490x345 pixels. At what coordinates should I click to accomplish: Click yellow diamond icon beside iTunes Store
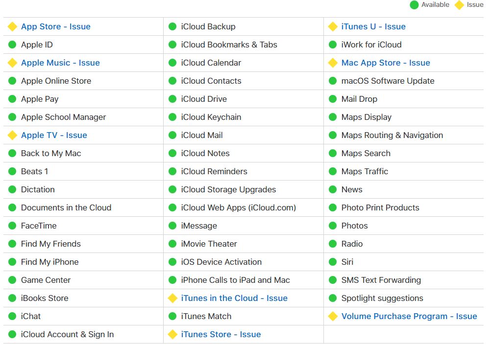click(172, 334)
